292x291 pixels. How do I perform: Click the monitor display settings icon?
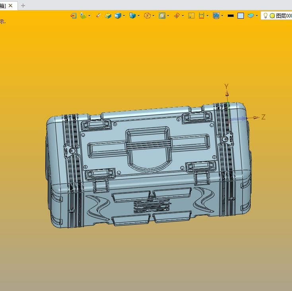(216, 15)
